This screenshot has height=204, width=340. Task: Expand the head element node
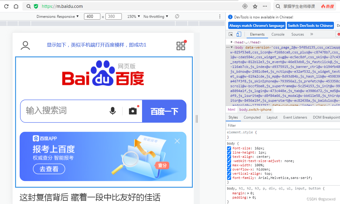click(232, 42)
